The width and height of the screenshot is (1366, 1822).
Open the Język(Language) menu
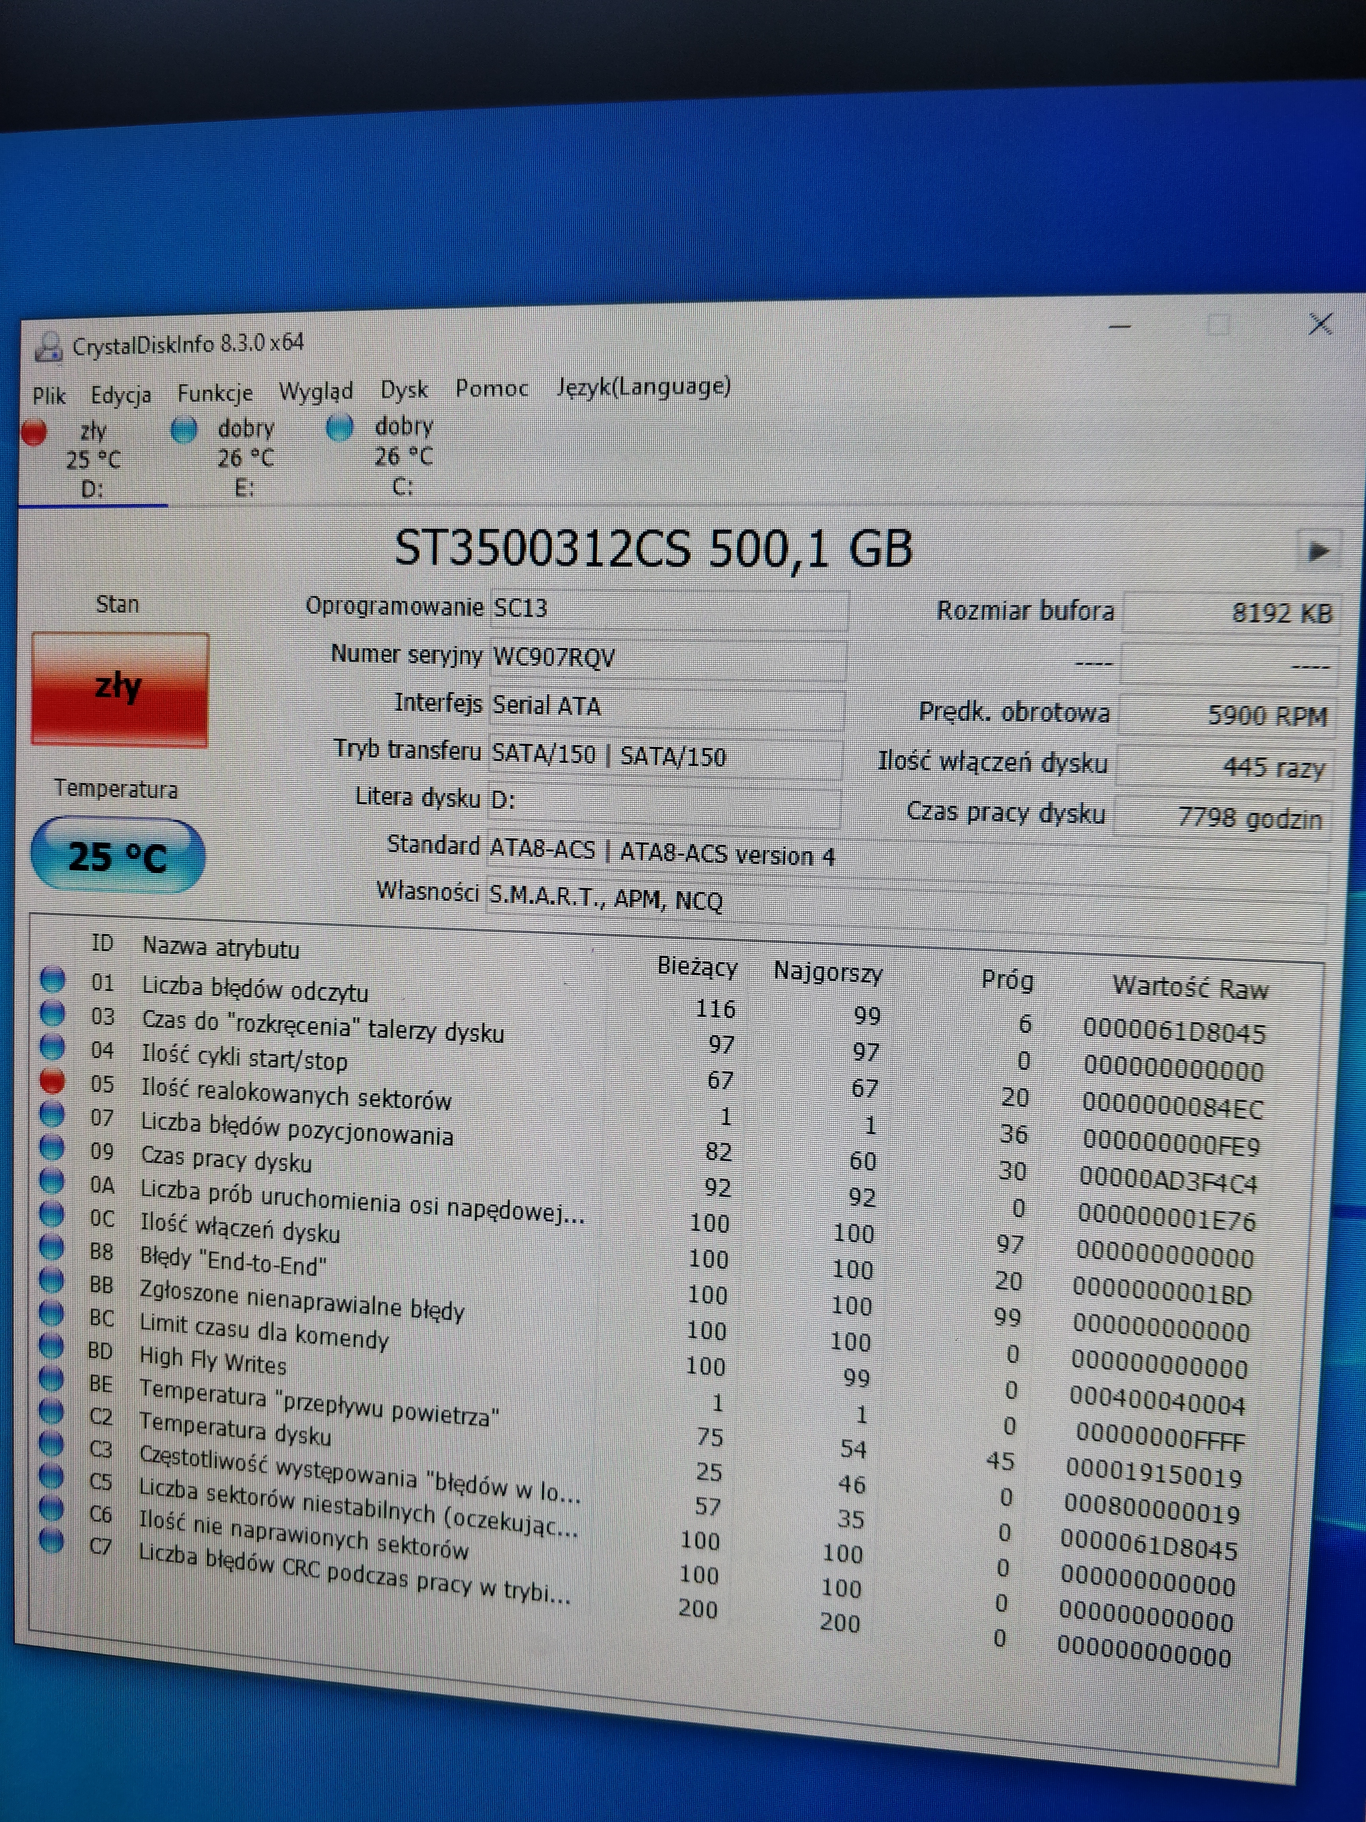(x=643, y=386)
